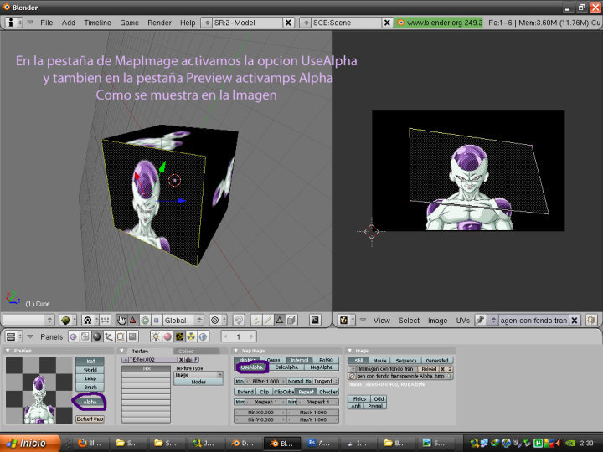This screenshot has height=452, width=603.
Task: Toggle Normal Map option
Action: point(300,382)
